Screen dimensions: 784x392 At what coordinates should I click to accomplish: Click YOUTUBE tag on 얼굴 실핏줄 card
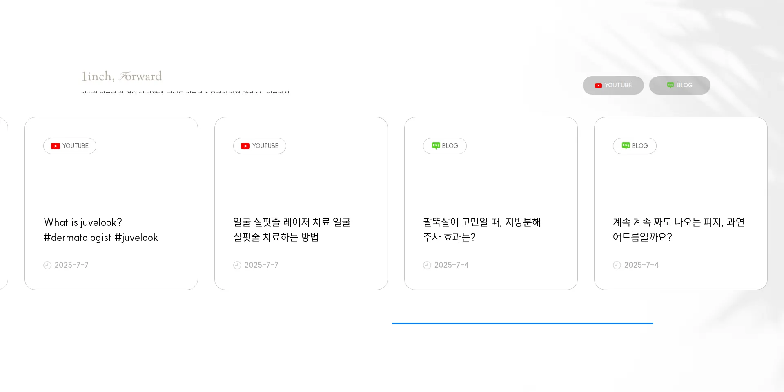click(260, 146)
